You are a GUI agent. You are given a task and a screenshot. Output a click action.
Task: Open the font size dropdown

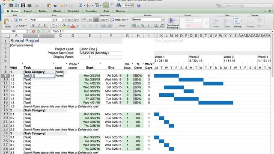click(64, 20)
